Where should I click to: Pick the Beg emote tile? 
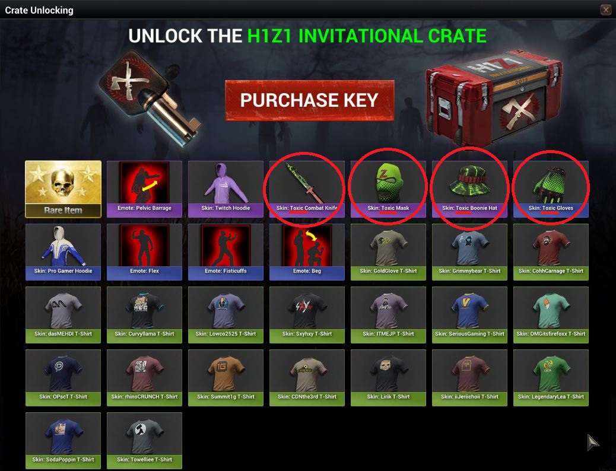[x=307, y=252]
